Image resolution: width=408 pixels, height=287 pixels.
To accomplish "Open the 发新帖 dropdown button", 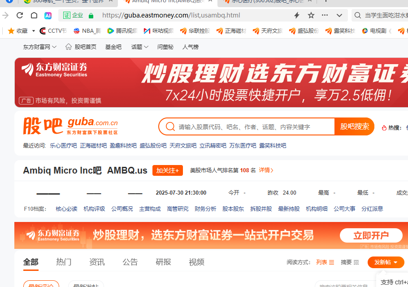I will (x=386, y=262).
